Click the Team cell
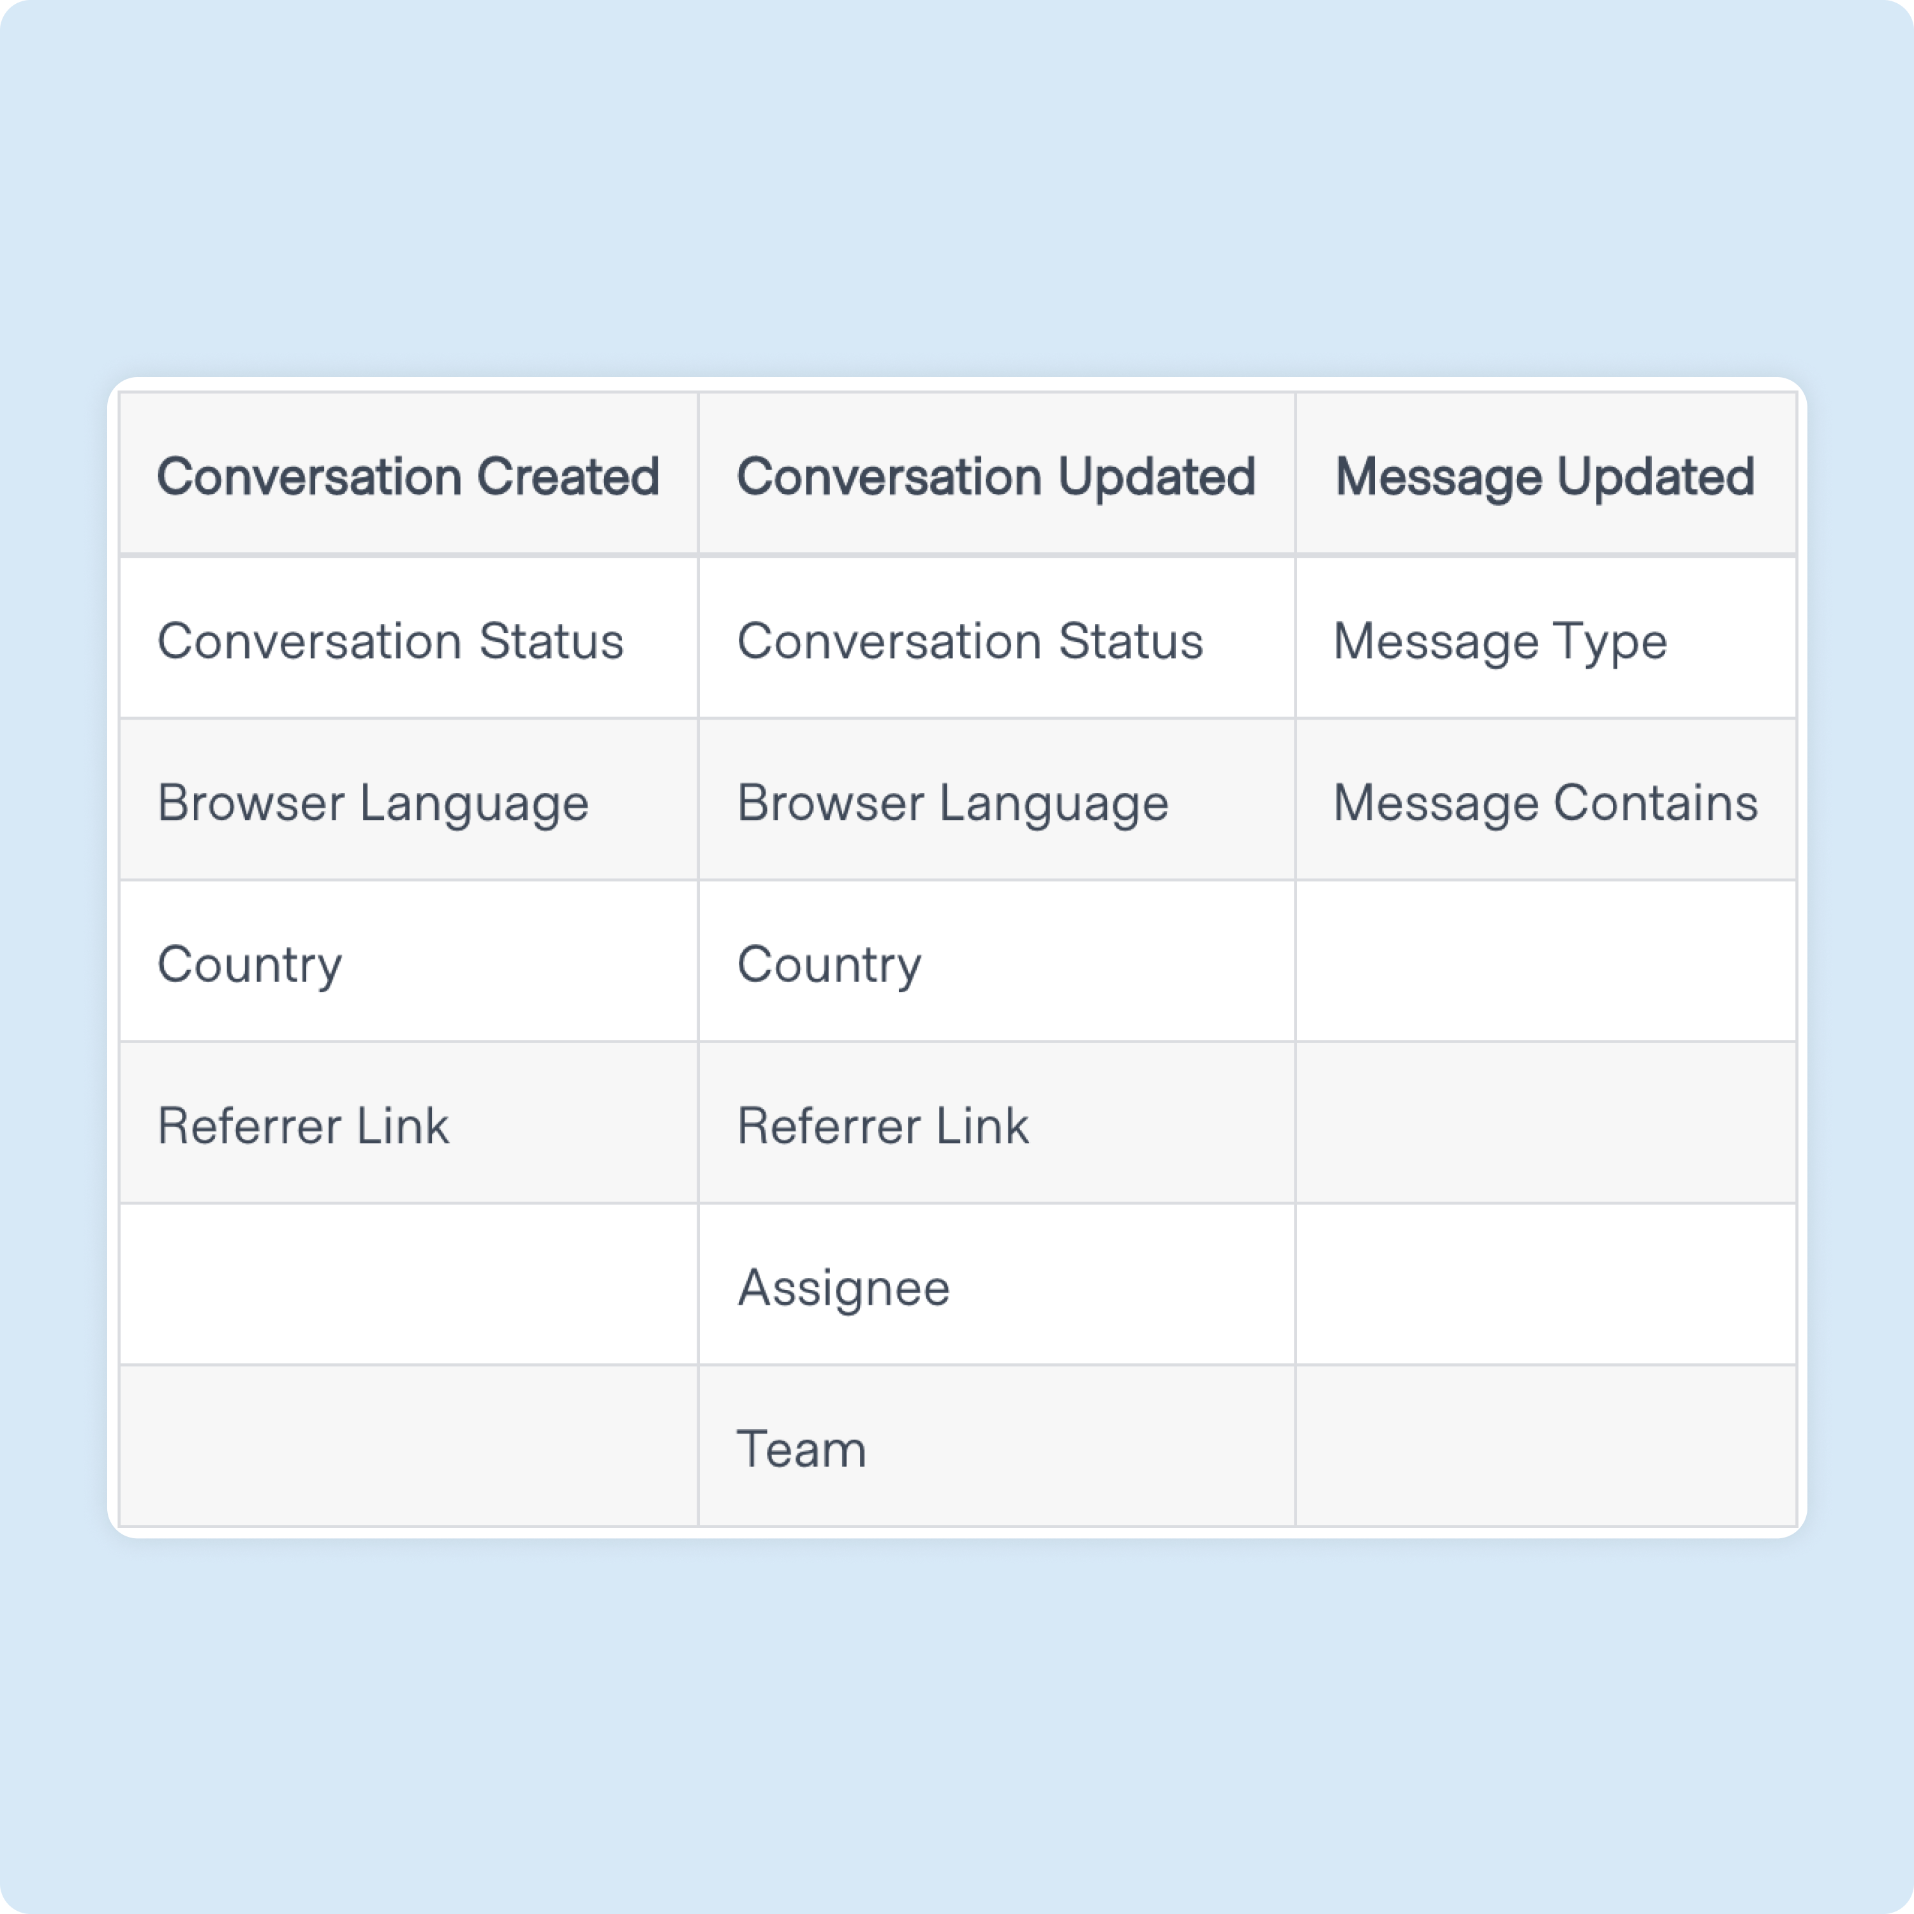Image resolution: width=1914 pixels, height=1914 pixels. 801,1448
